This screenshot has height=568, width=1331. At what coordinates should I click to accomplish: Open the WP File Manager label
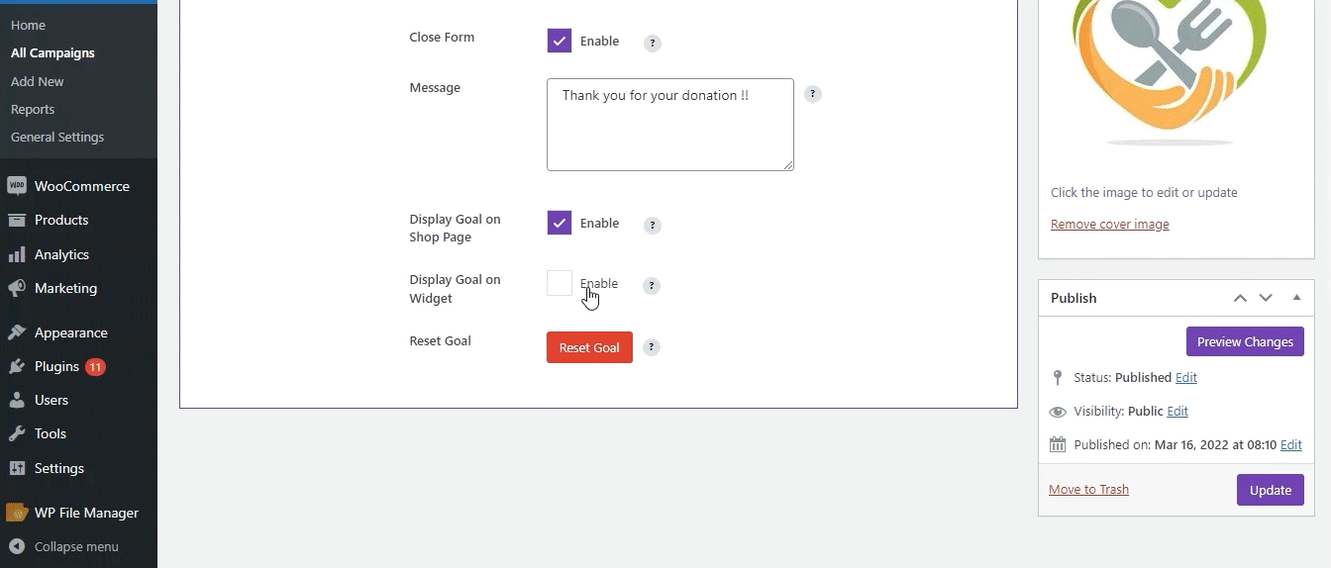tap(86, 513)
